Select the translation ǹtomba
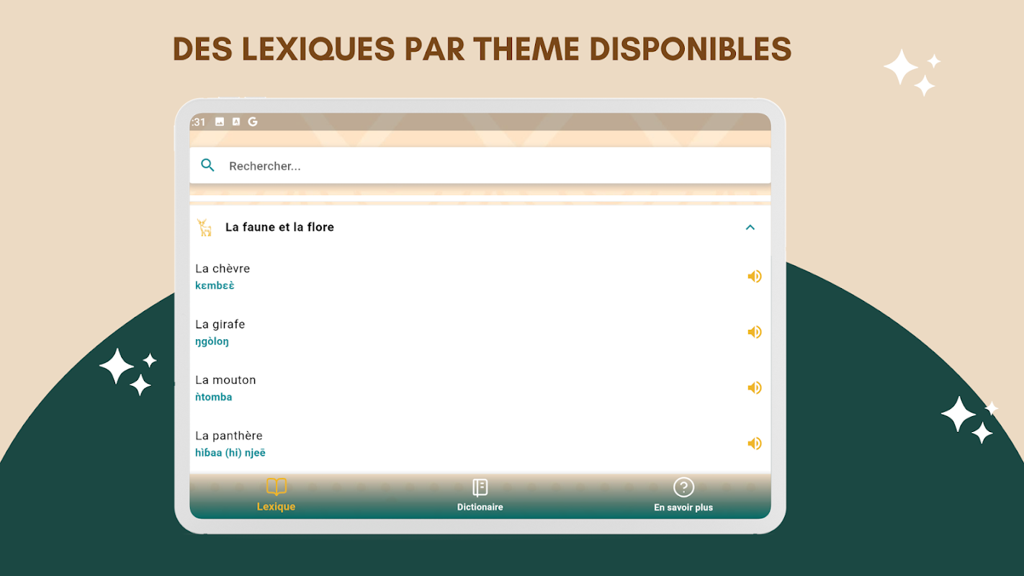 pos(213,397)
